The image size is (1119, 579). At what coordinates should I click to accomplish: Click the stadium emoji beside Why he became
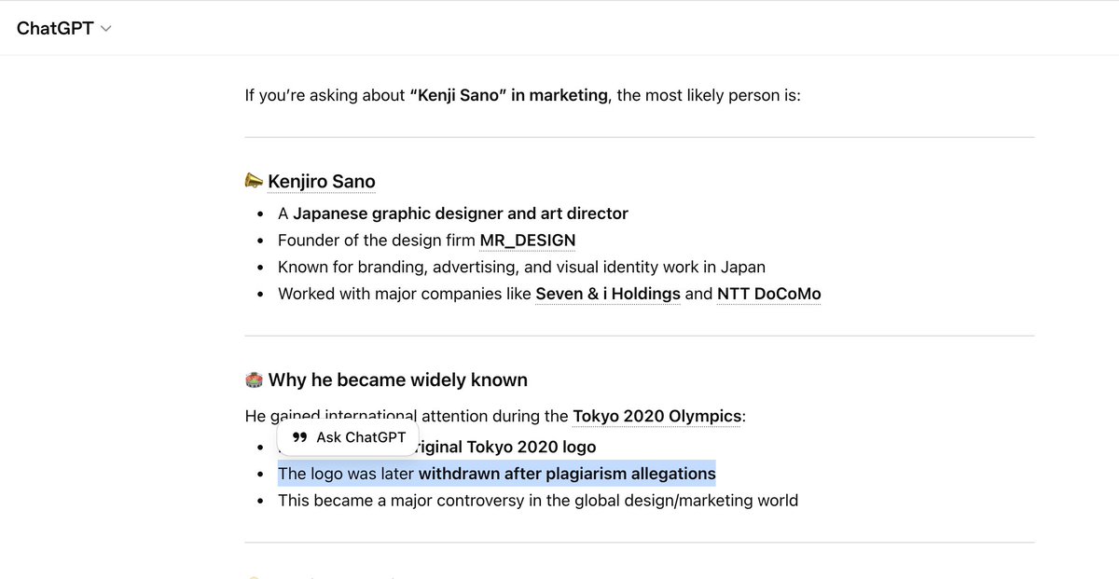[254, 379]
